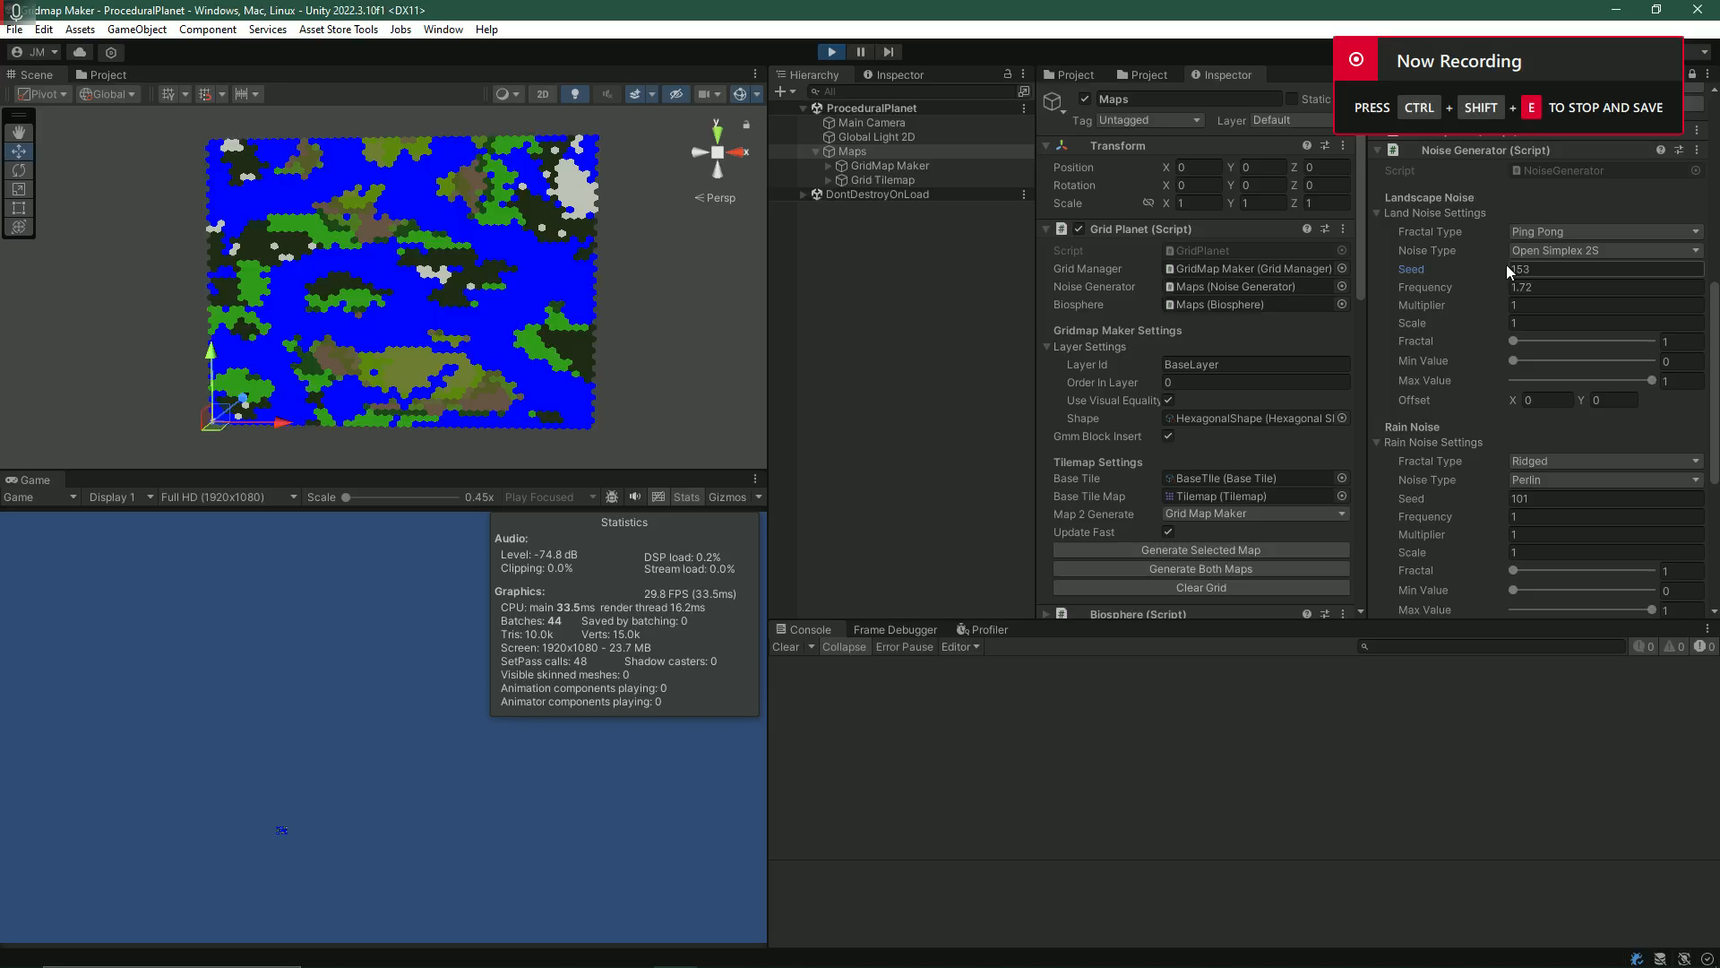The width and height of the screenshot is (1720, 968).
Task: Expand the GridMap Maker hierarchy item
Action: pyautogui.click(x=829, y=166)
